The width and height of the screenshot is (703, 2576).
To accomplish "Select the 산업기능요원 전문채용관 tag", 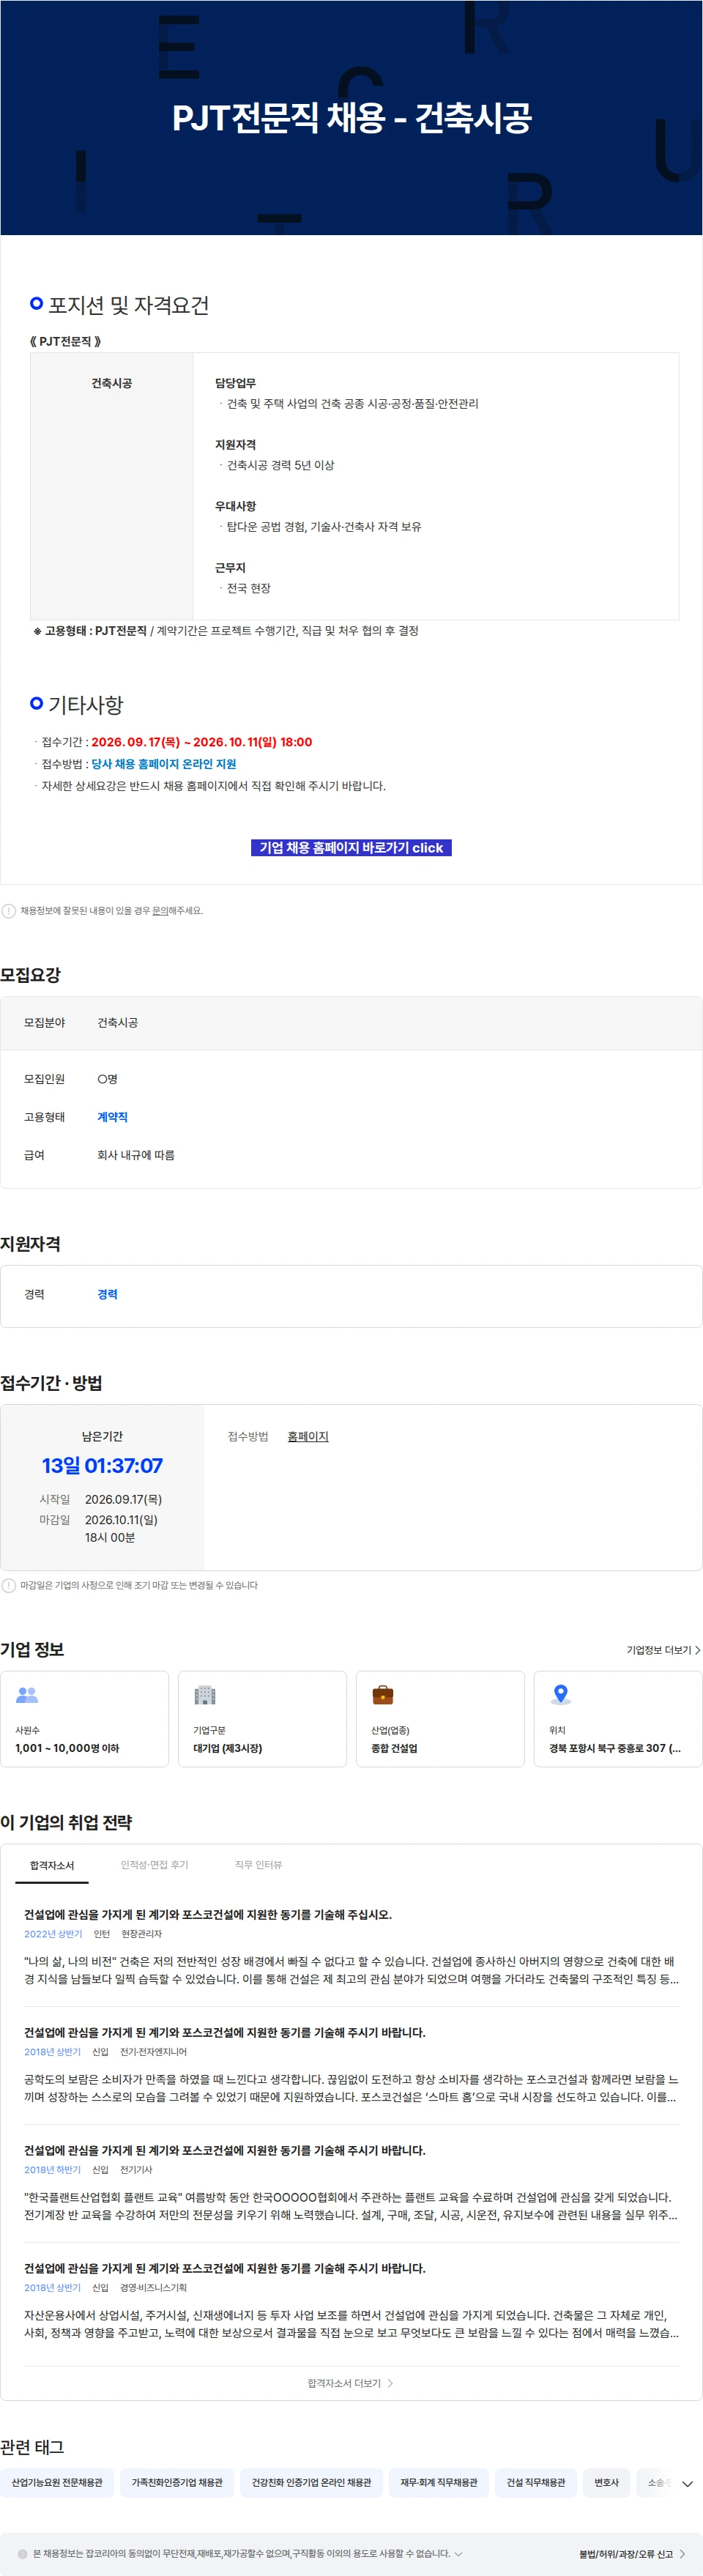I will (57, 2482).
